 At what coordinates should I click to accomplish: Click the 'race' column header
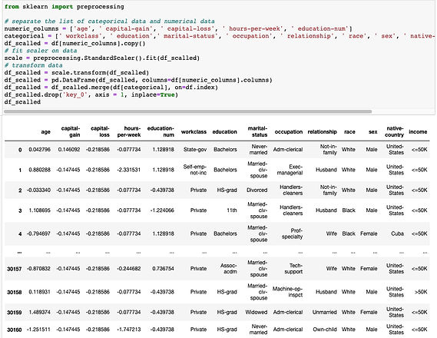[x=349, y=132]
